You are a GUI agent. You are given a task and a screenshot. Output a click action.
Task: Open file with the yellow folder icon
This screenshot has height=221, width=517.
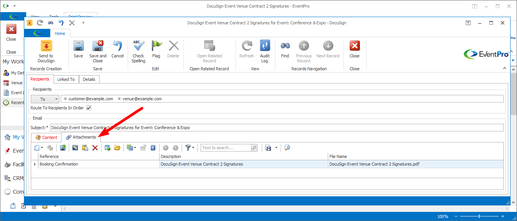[117, 148]
